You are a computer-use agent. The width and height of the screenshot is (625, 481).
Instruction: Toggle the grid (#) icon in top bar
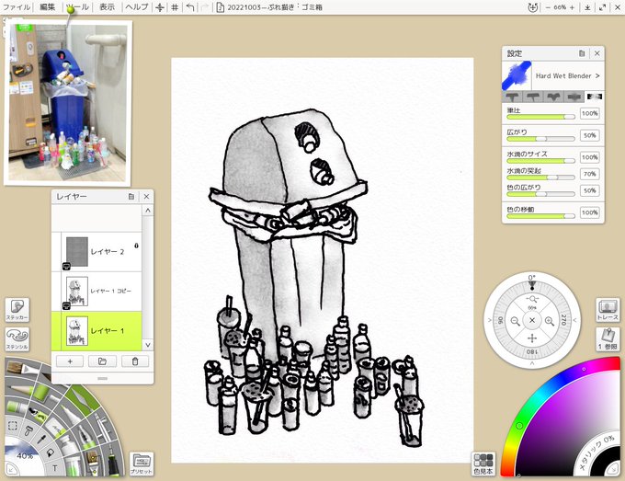175,7
